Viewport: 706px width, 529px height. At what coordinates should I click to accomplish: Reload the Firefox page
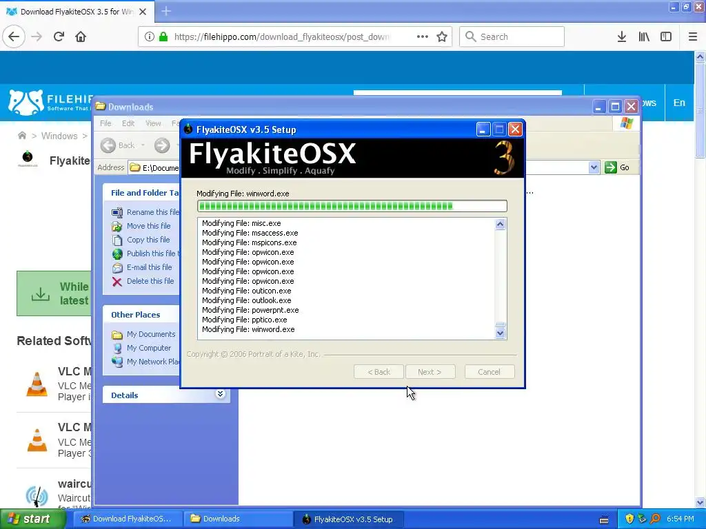pyautogui.click(x=59, y=37)
